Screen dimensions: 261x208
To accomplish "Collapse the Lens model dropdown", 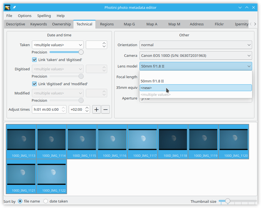I will click(x=196, y=66).
